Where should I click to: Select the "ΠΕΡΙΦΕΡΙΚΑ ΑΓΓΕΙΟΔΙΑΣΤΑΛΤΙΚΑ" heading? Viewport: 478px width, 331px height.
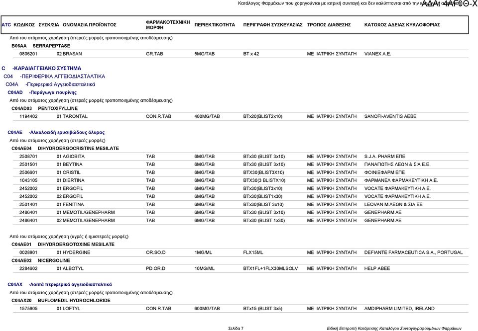(x=63, y=77)
